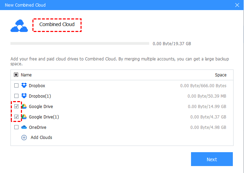Click the Name column header
This screenshot has width=244, height=173.
point(26,75)
